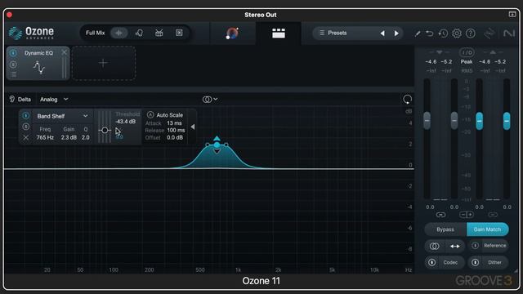The width and height of the screenshot is (523, 294).
Task: Select the vocal focus head icon
Action: pyautogui.click(x=139, y=33)
